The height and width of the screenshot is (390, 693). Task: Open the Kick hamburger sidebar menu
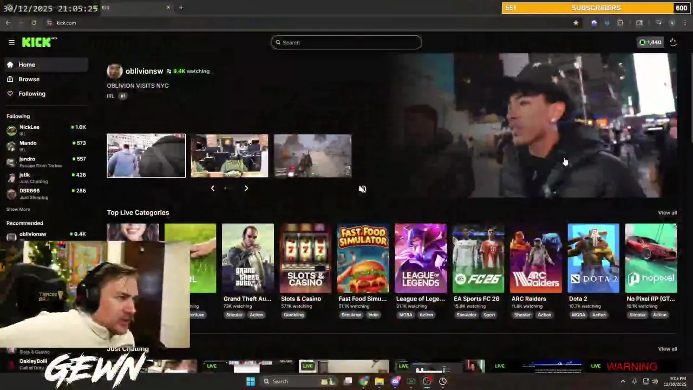click(x=11, y=42)
